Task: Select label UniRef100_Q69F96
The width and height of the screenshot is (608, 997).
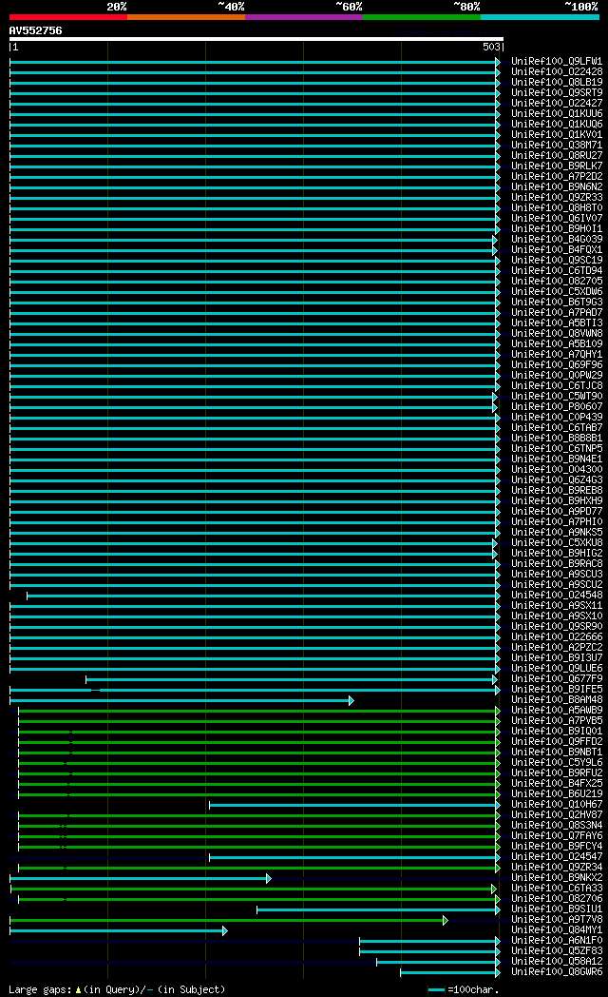Action: point(557,365)
